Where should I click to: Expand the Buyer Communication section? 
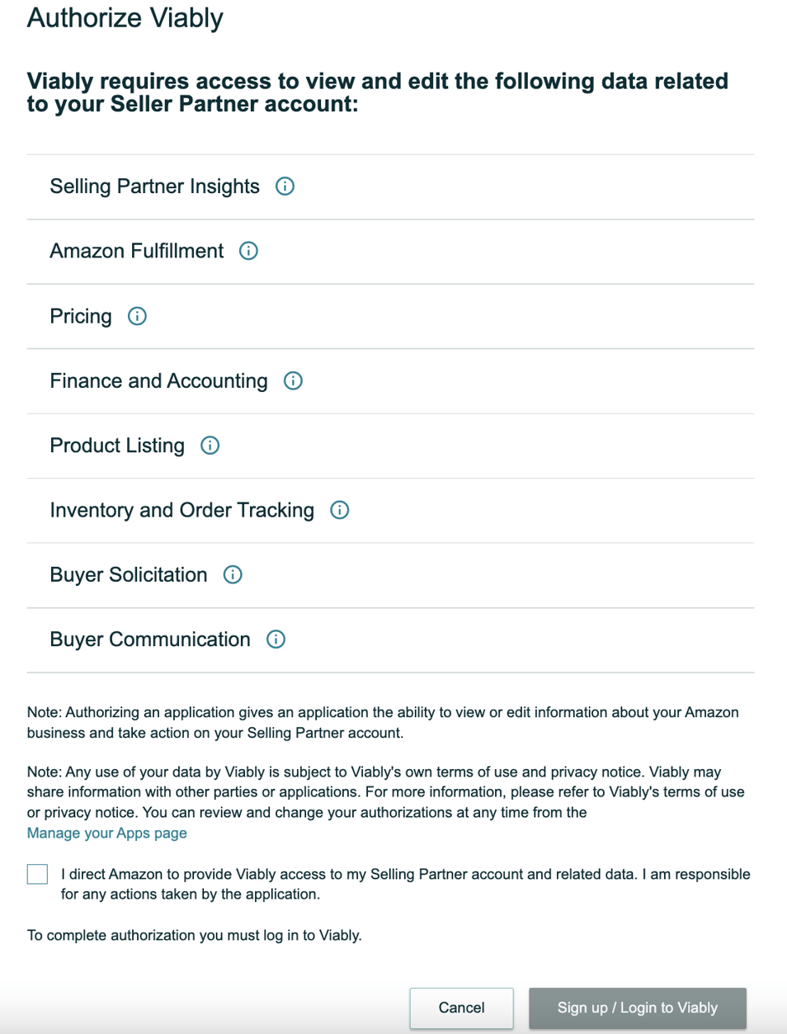(x=150, y=640)
